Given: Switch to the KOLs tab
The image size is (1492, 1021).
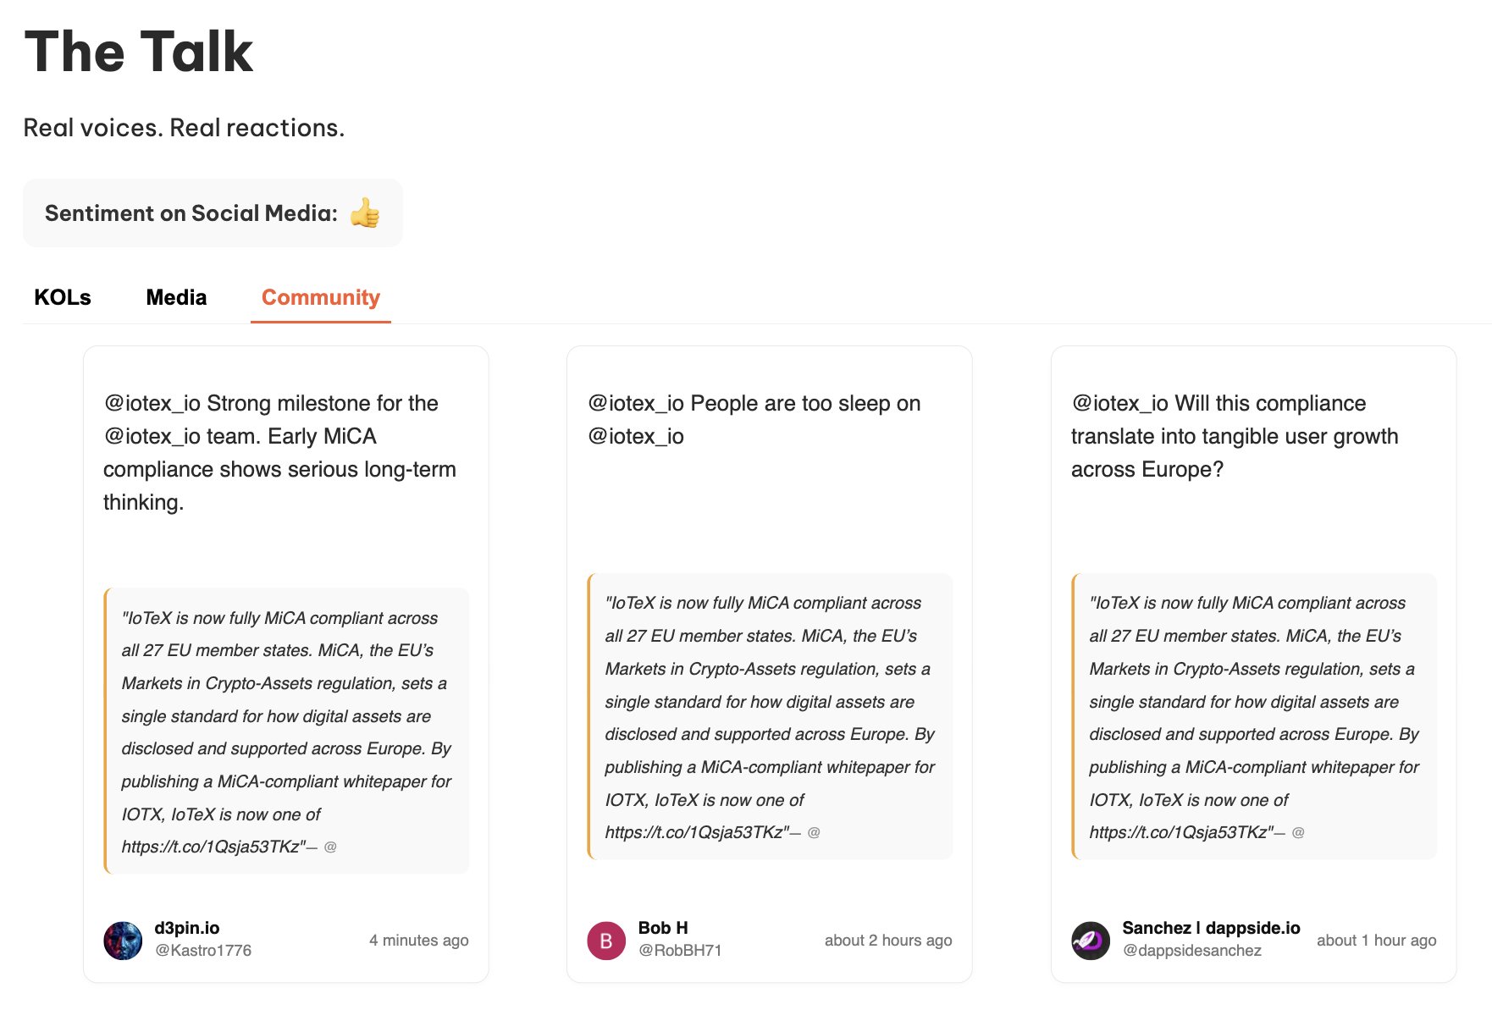Looking at the screenshot, I should 63,297.
